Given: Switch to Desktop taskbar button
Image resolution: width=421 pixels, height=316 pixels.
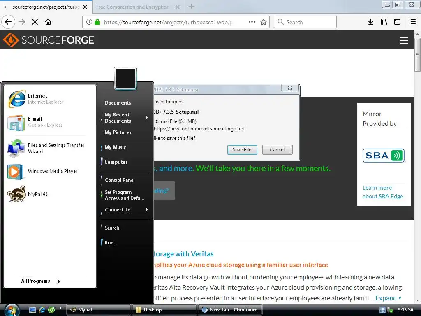Looking at the screenshot, I should (x=164, y=310).
